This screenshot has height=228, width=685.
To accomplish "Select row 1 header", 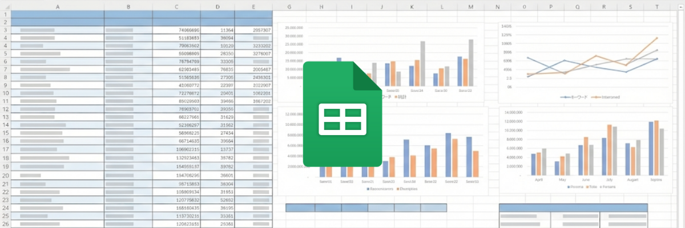I will click(x=5, y=14).
